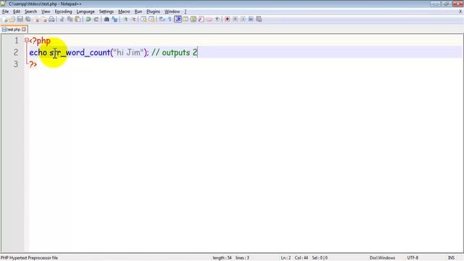Toggle synchronized horizontal scrolling icon
This screenshot has width=464, height=261.
click(x=152, y=20)
